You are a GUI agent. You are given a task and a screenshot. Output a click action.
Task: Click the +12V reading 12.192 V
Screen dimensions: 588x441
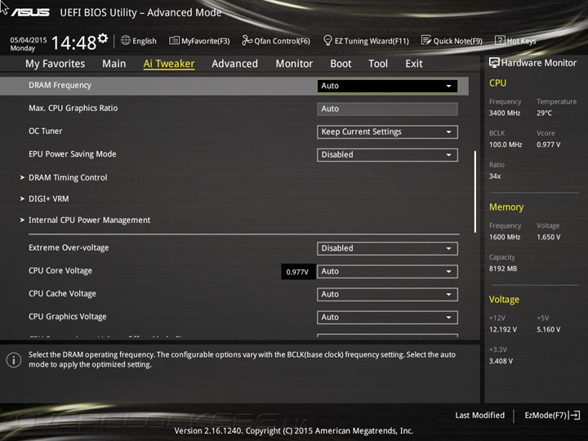coord(503,329)
